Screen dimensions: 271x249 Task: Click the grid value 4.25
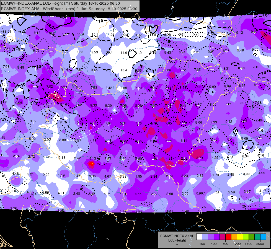215,157
